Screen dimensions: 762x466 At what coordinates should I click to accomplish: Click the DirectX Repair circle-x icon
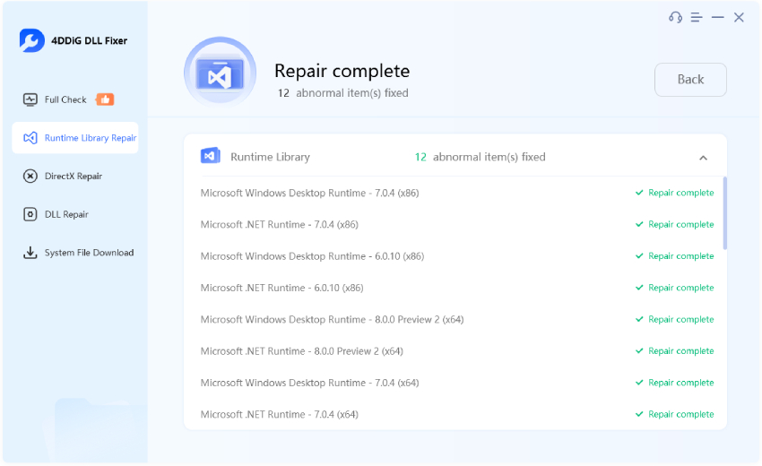(x=30, y=176)
